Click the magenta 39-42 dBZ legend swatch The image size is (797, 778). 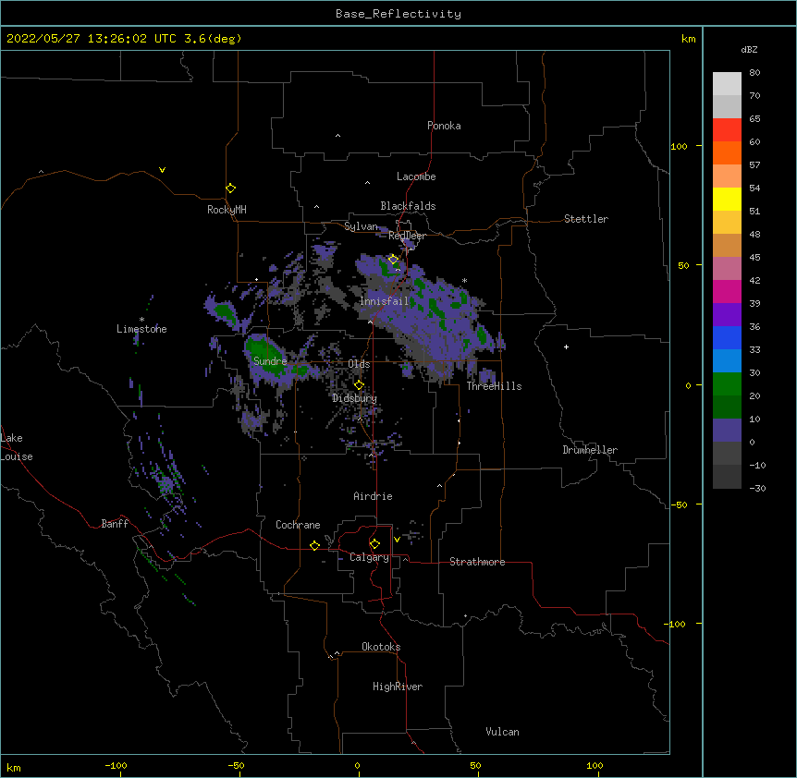click(727, 291)
